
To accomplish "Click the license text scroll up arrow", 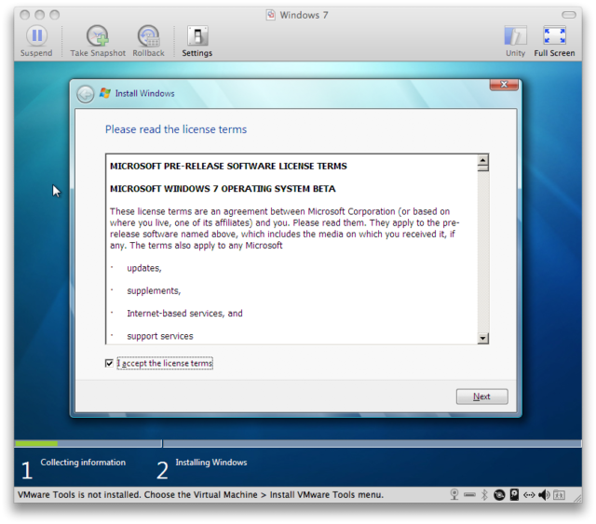I will (x=482, y=160).
